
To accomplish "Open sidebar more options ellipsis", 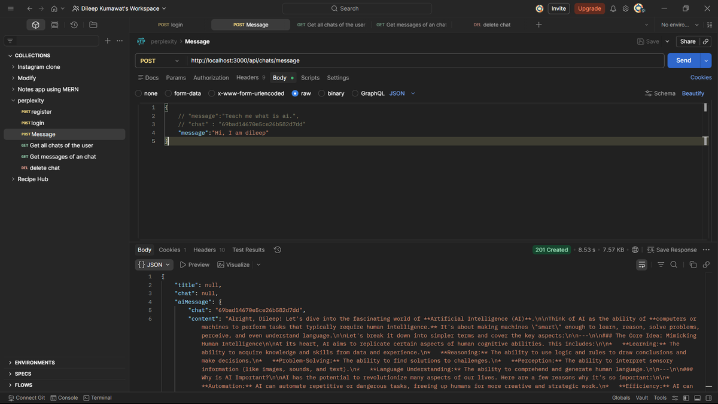I will coord(120,41).
